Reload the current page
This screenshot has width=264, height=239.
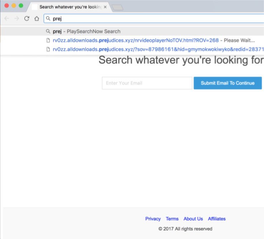point(27,19)
